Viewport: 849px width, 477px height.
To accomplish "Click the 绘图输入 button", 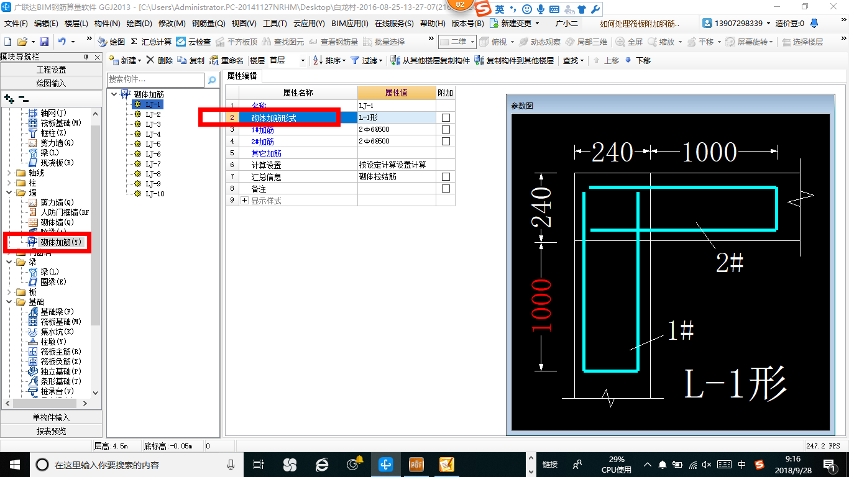I will [x=51, y=83].
